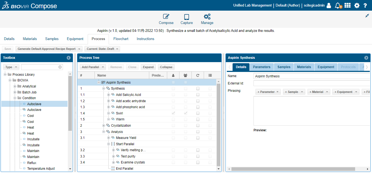
Task: Switch to the Flowchart tab
Action: (121, 39)
